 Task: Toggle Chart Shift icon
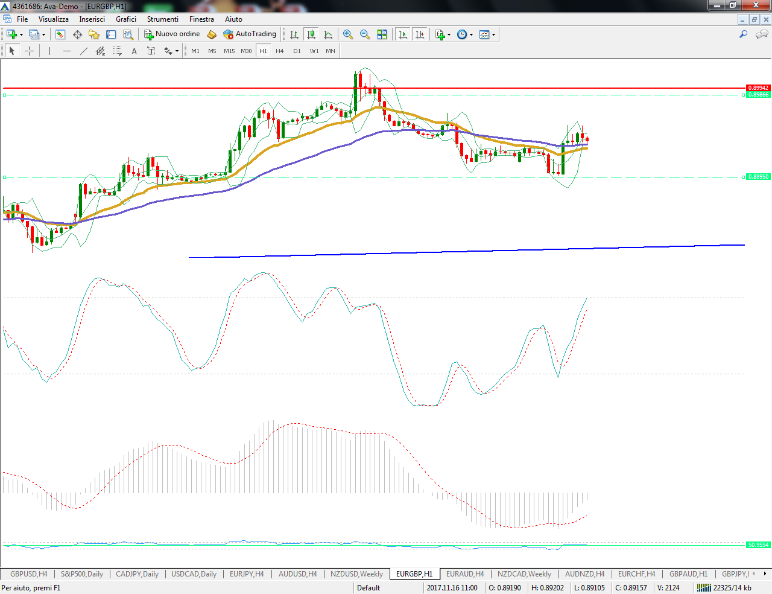point(420,34)
